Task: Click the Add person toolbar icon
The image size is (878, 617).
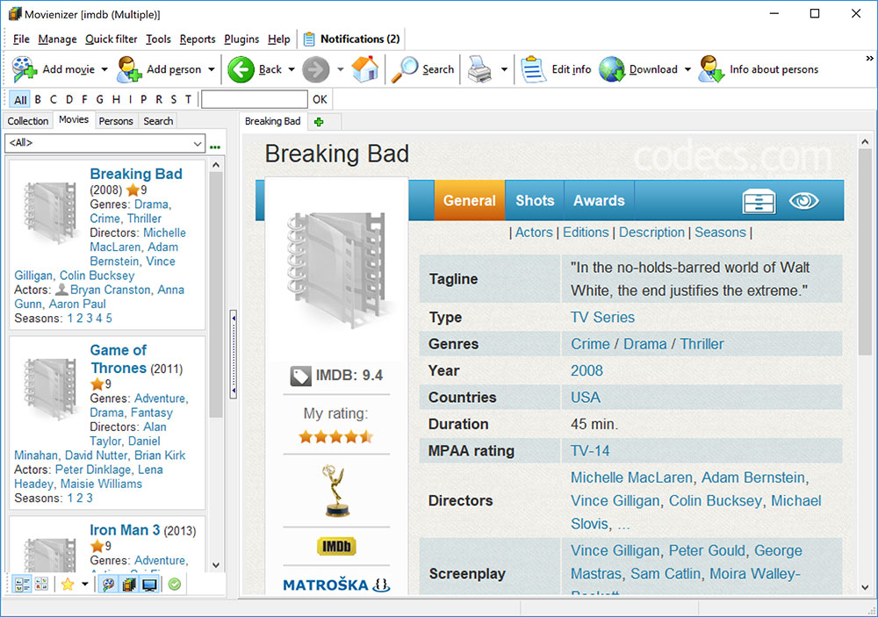Action: click(129, 69)
